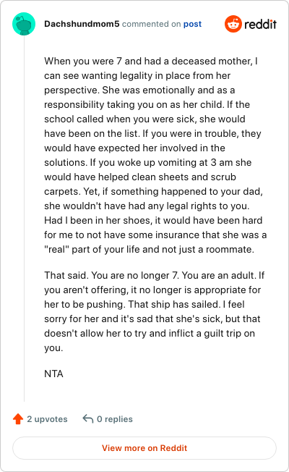Image resolution: width=289 pixels, height=472 pixels.
Task: Click the line starting ""real" part of your life"
Action: (149, 249)
